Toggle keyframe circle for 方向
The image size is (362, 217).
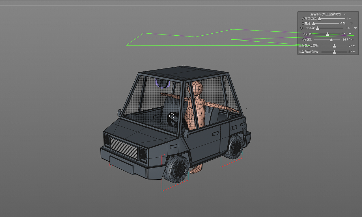click(304, 34)
